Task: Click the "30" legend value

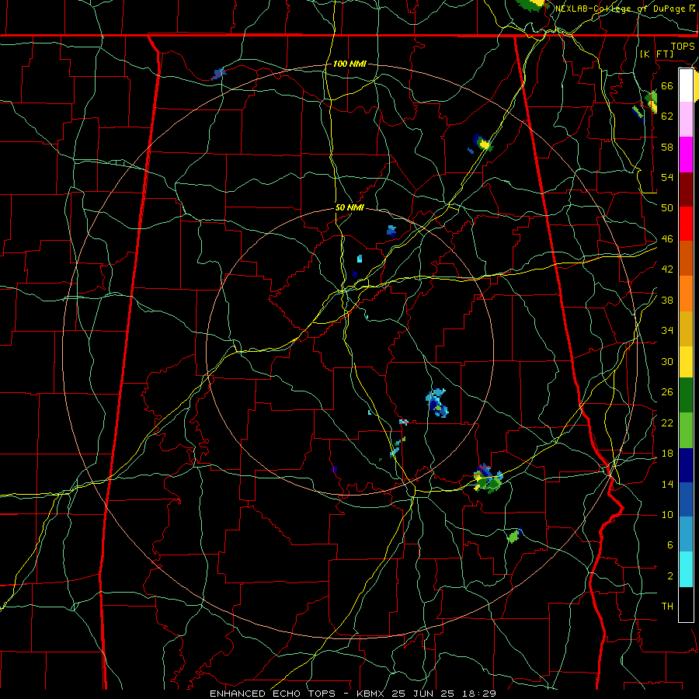Action: (667, 361)
